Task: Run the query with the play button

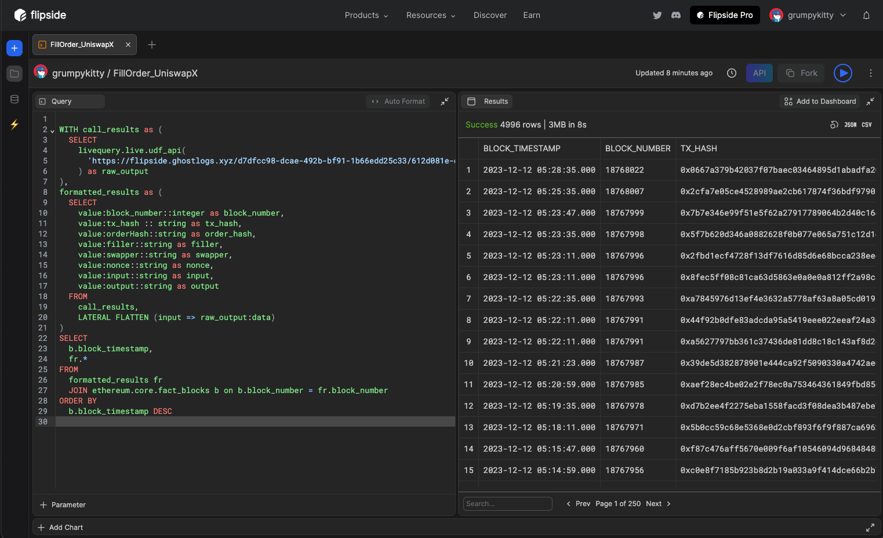Action: [842, 73]
